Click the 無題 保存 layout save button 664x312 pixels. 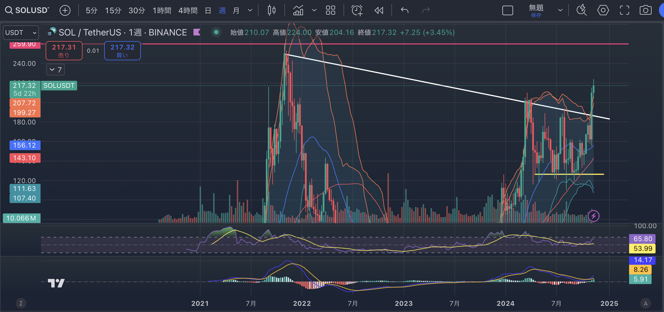(x=536, y=11)
